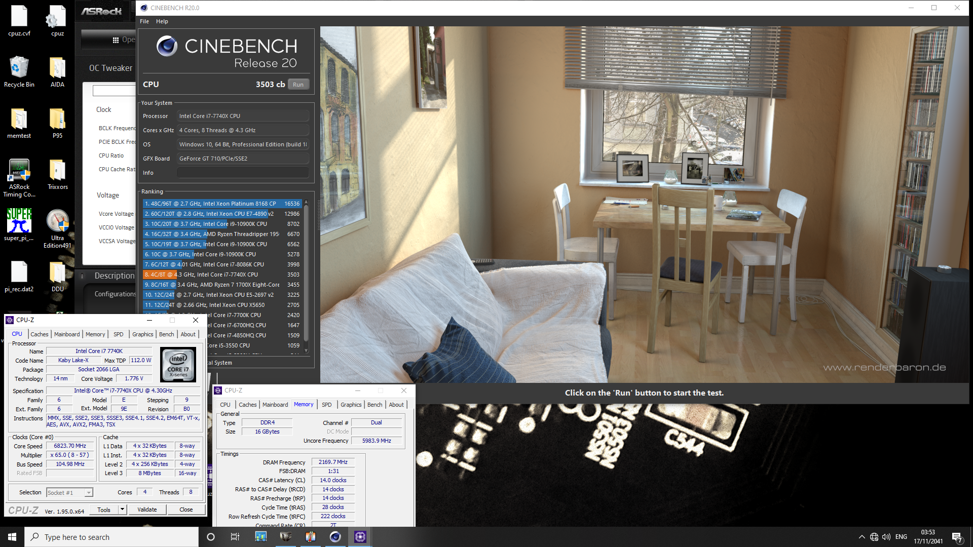Open SPD tab in memory CPU-Z window

(x=326, y=405)
